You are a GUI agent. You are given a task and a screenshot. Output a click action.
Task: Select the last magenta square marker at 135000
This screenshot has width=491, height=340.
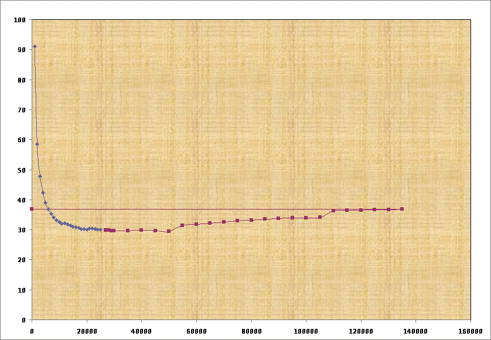pyautogui.click(x=402, y=209)
